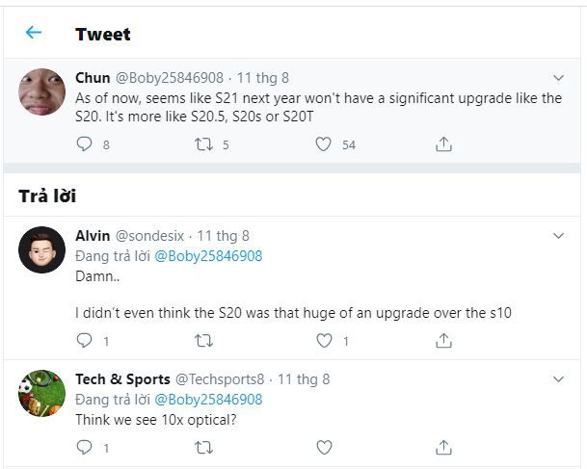The image size is (587, 469).
Task: Reply to Chun's S21 tweet
Action: click(x=84, y=144)
